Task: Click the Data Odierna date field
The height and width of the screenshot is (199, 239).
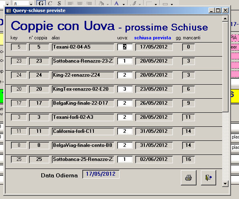Action: pyautogui.click(x=101, y=174)
